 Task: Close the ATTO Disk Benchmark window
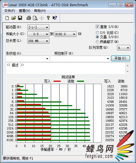[x=129, y=5]
